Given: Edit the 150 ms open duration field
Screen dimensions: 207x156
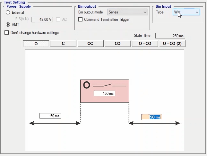Looking at the screenshot, I should (x=104, y=94).
